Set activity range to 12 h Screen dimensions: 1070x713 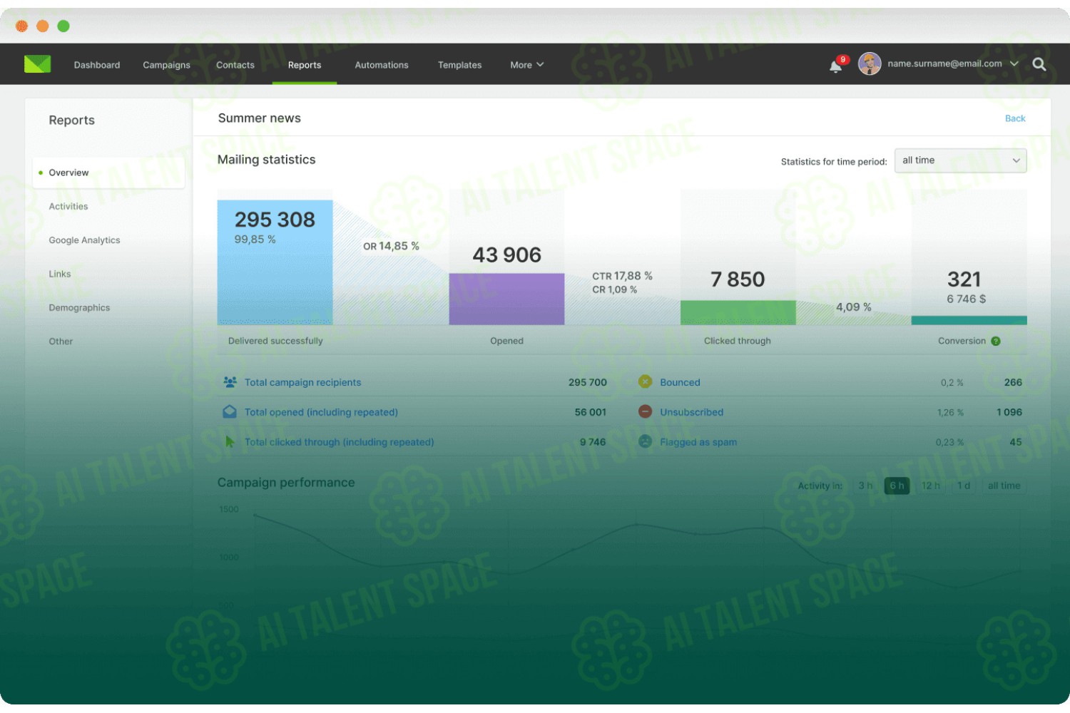(x=931, y=486)
